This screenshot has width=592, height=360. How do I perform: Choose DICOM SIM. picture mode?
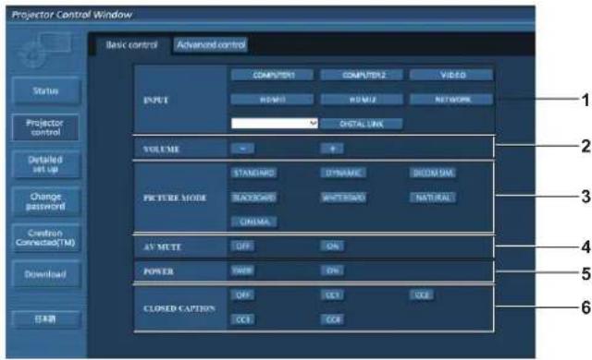(x=433, y=173)
